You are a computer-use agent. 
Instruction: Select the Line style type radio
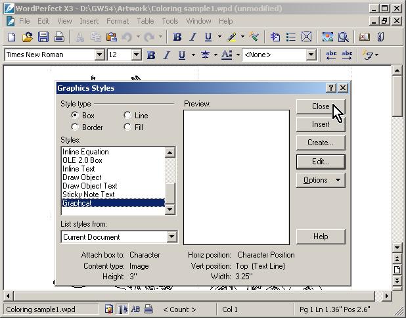tap(127, 115)
